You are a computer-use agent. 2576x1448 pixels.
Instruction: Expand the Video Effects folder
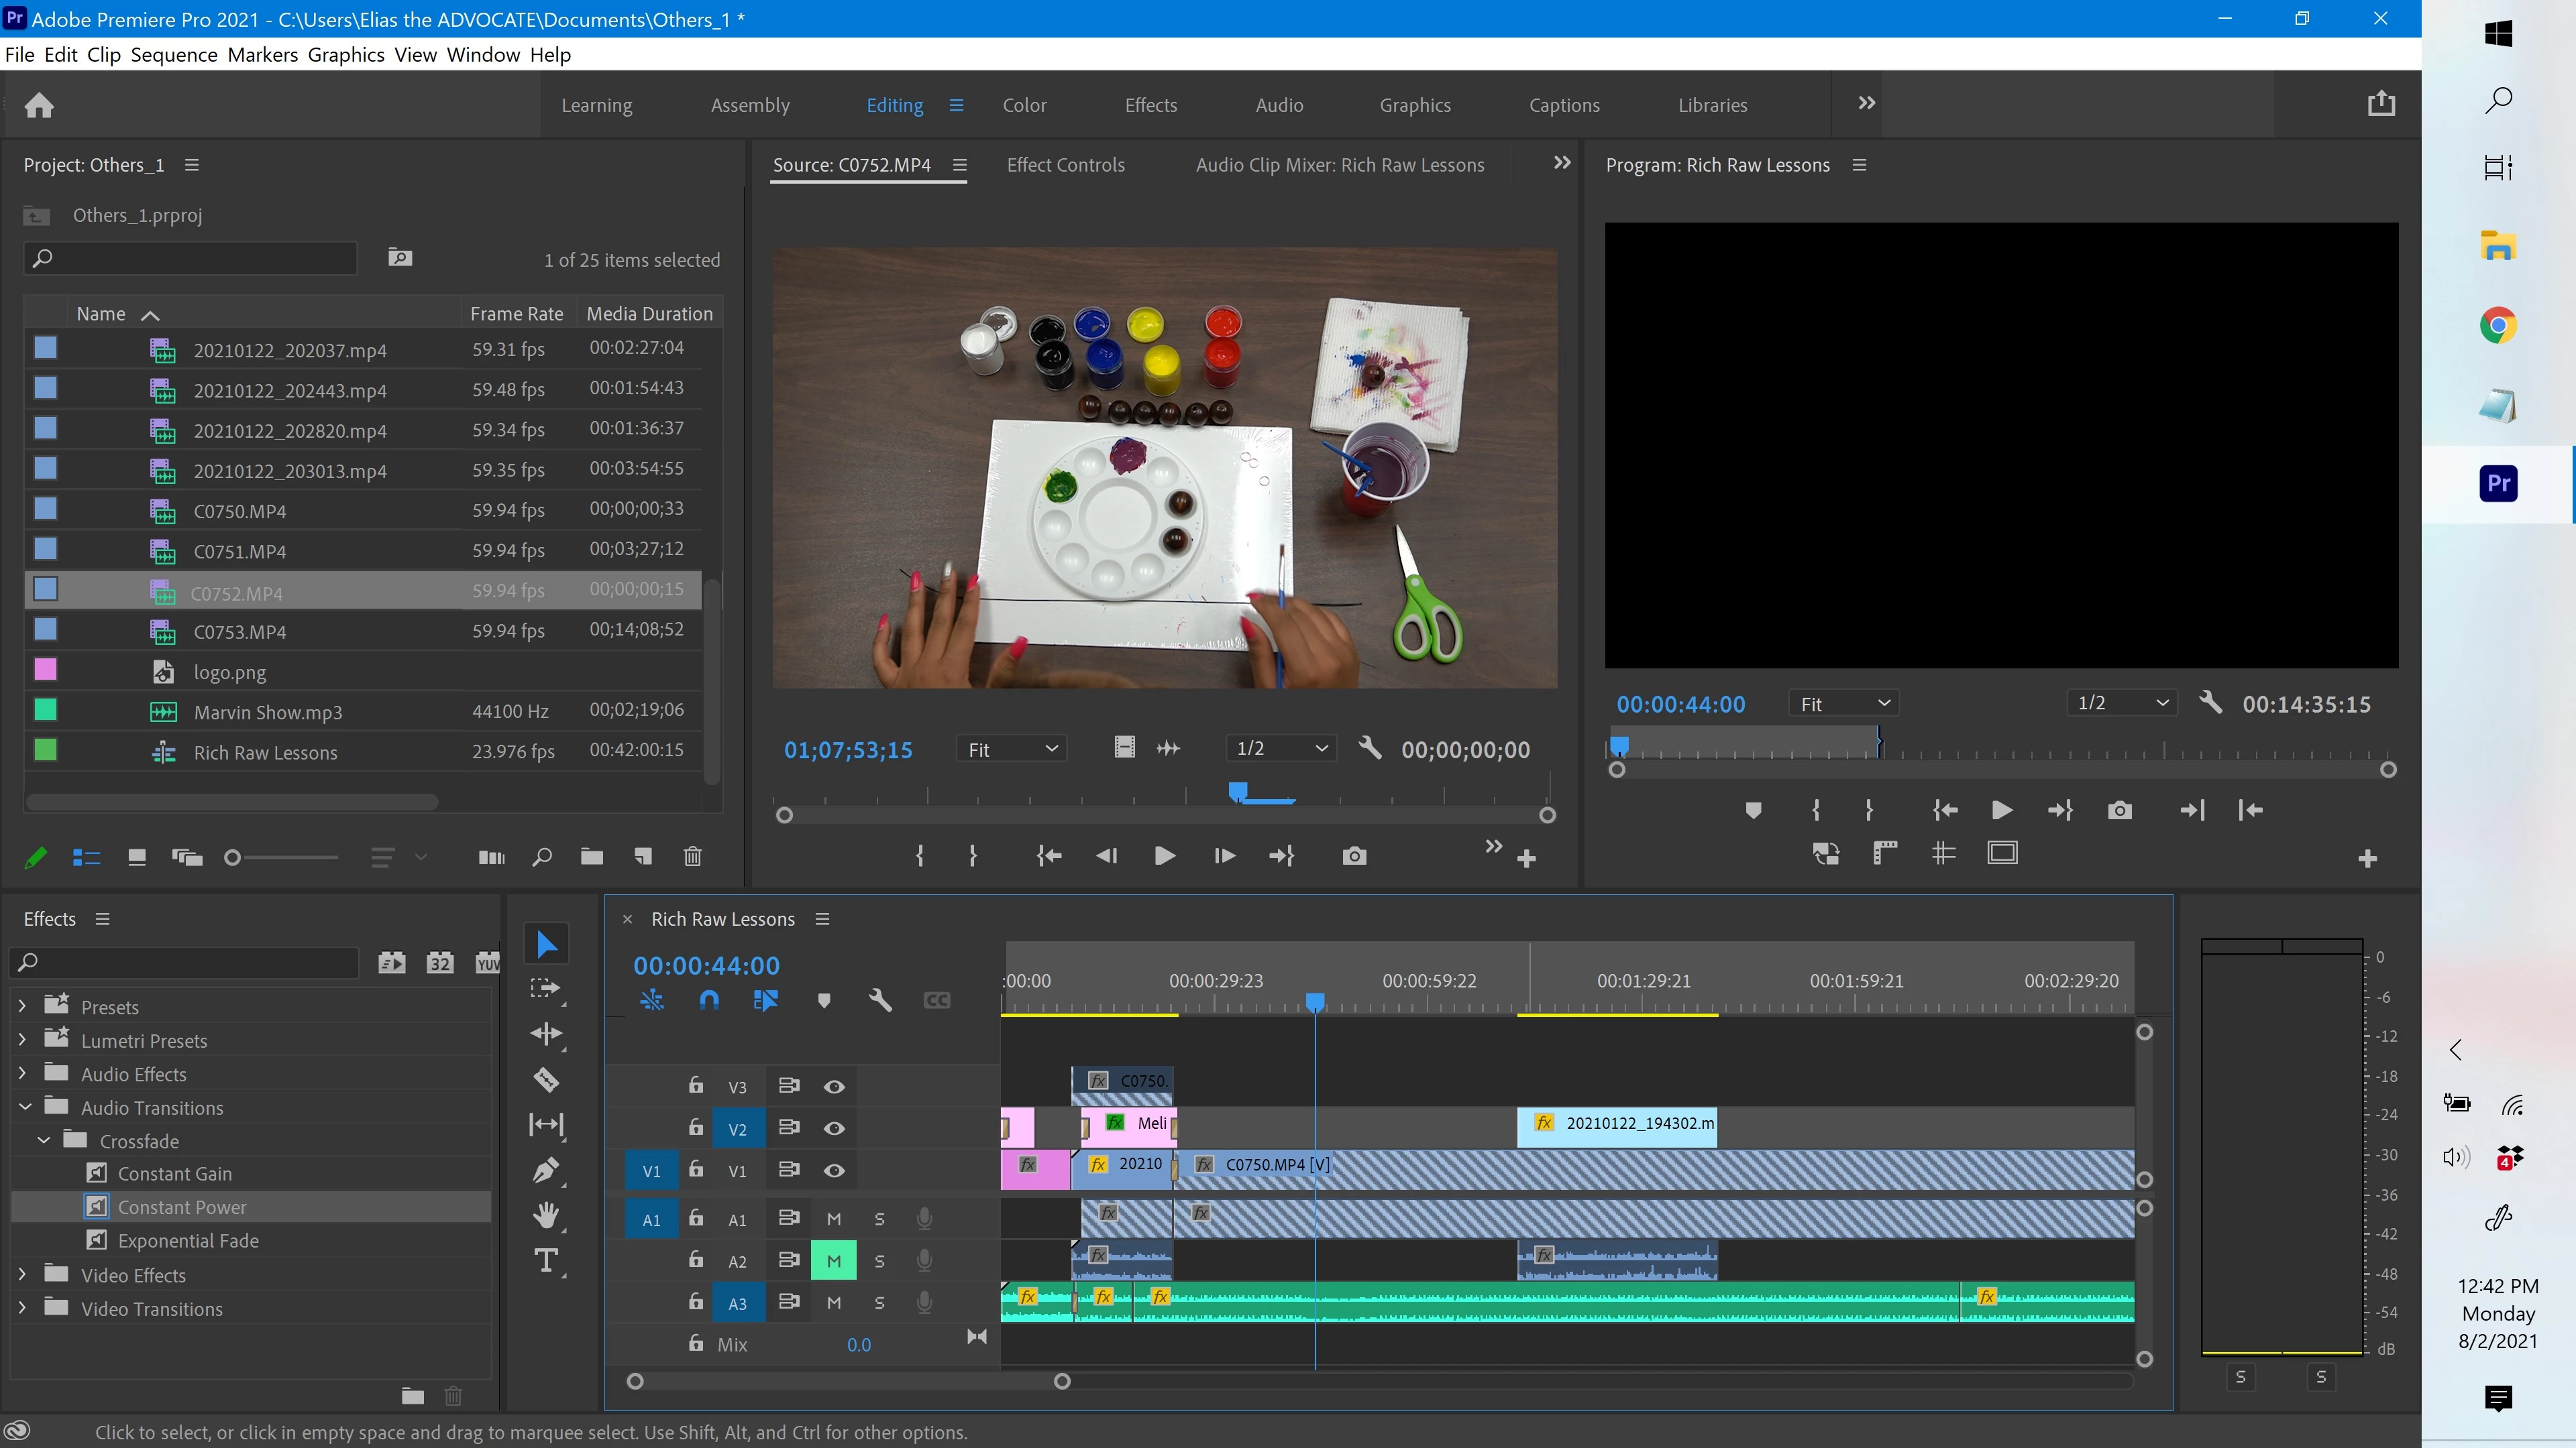[x=22, y=1275]
